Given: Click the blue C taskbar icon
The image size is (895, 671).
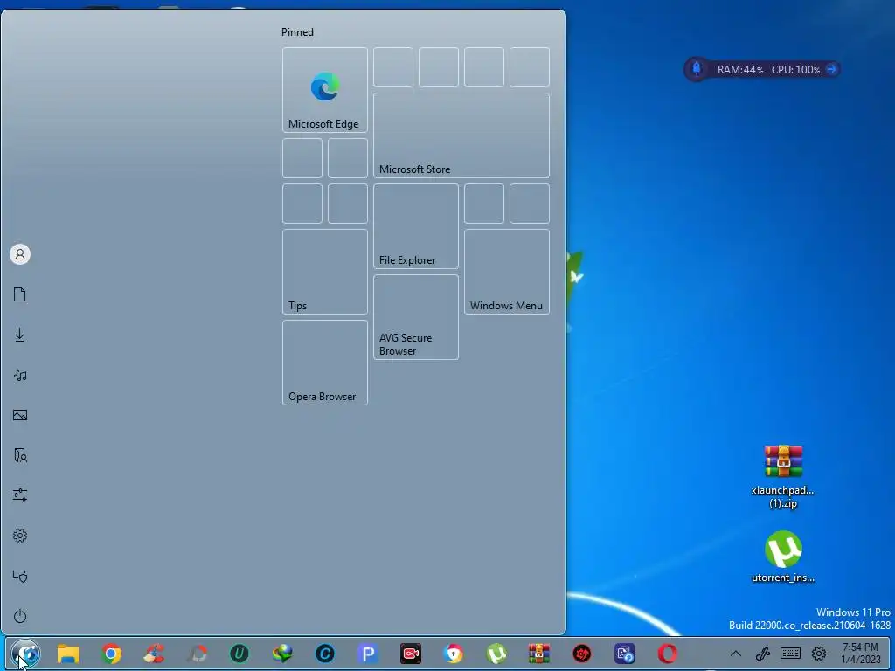Looking at the screenshot, I should 325,654.
